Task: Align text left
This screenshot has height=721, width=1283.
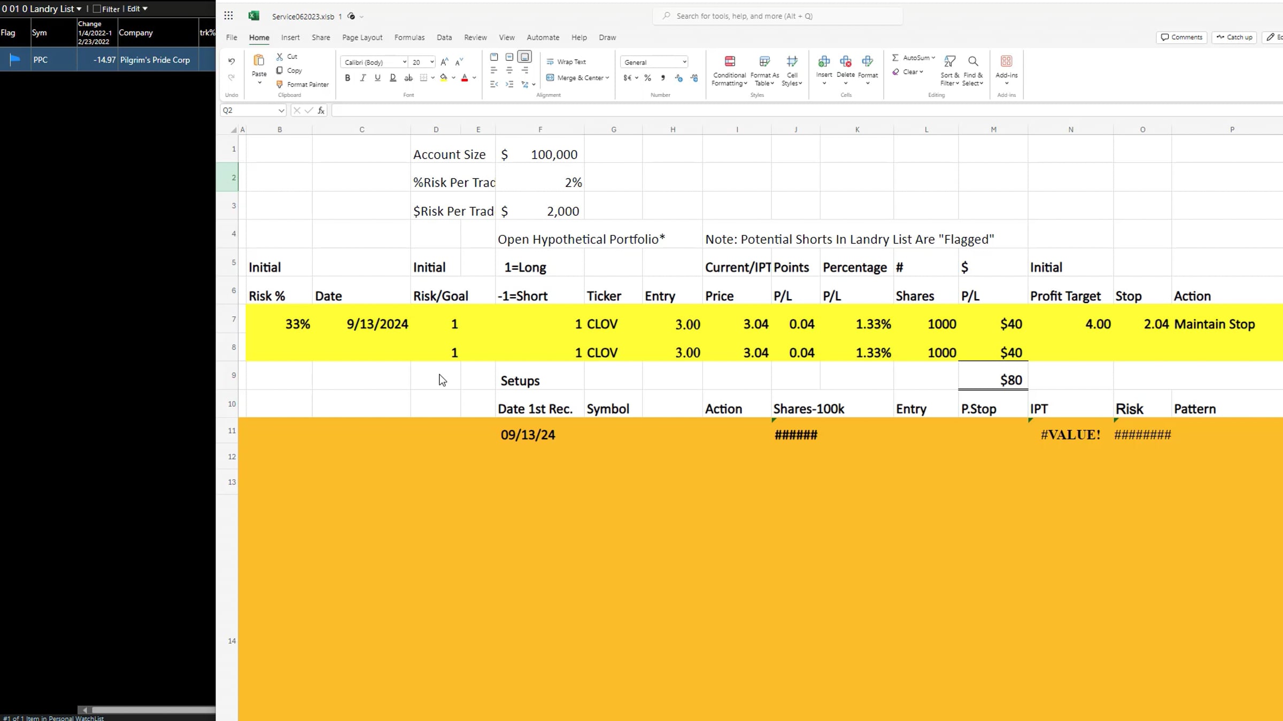Action: point(494,70)
